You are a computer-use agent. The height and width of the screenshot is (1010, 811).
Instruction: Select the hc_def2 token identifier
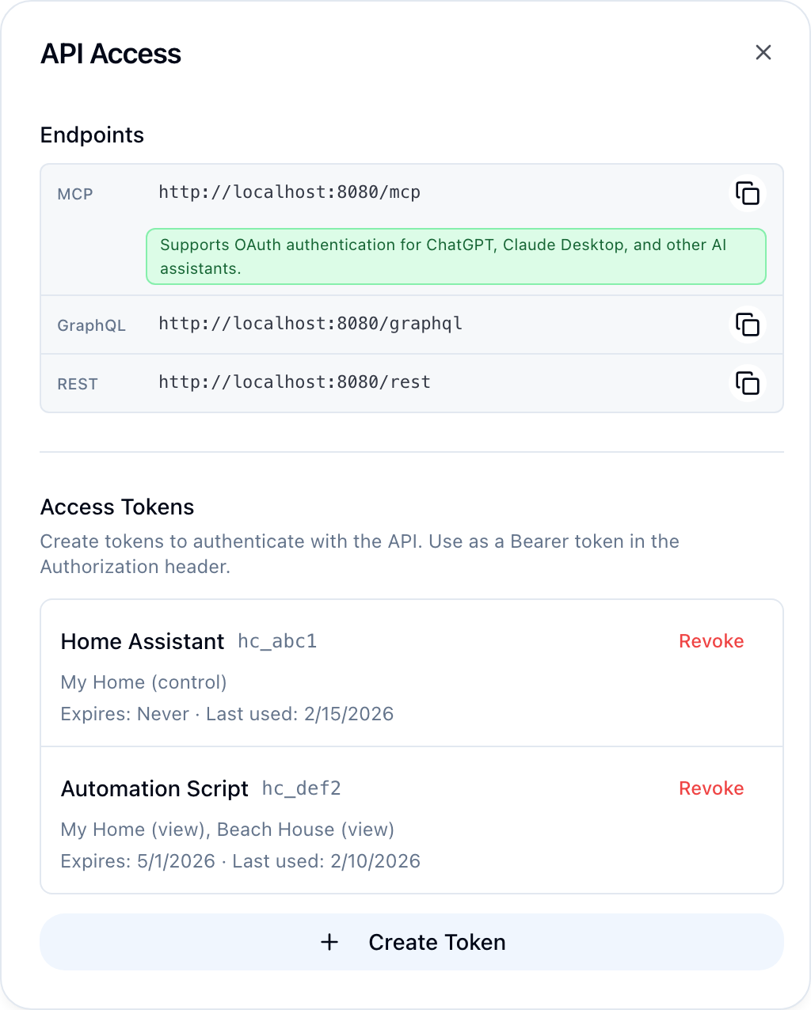300,788
